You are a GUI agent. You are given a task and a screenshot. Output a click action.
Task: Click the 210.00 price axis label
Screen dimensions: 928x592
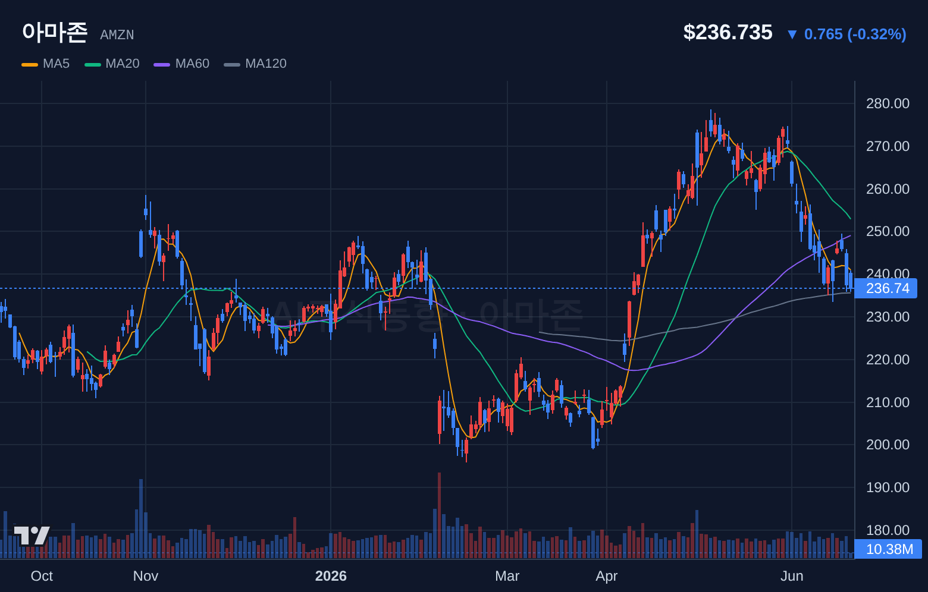(888, 402)
